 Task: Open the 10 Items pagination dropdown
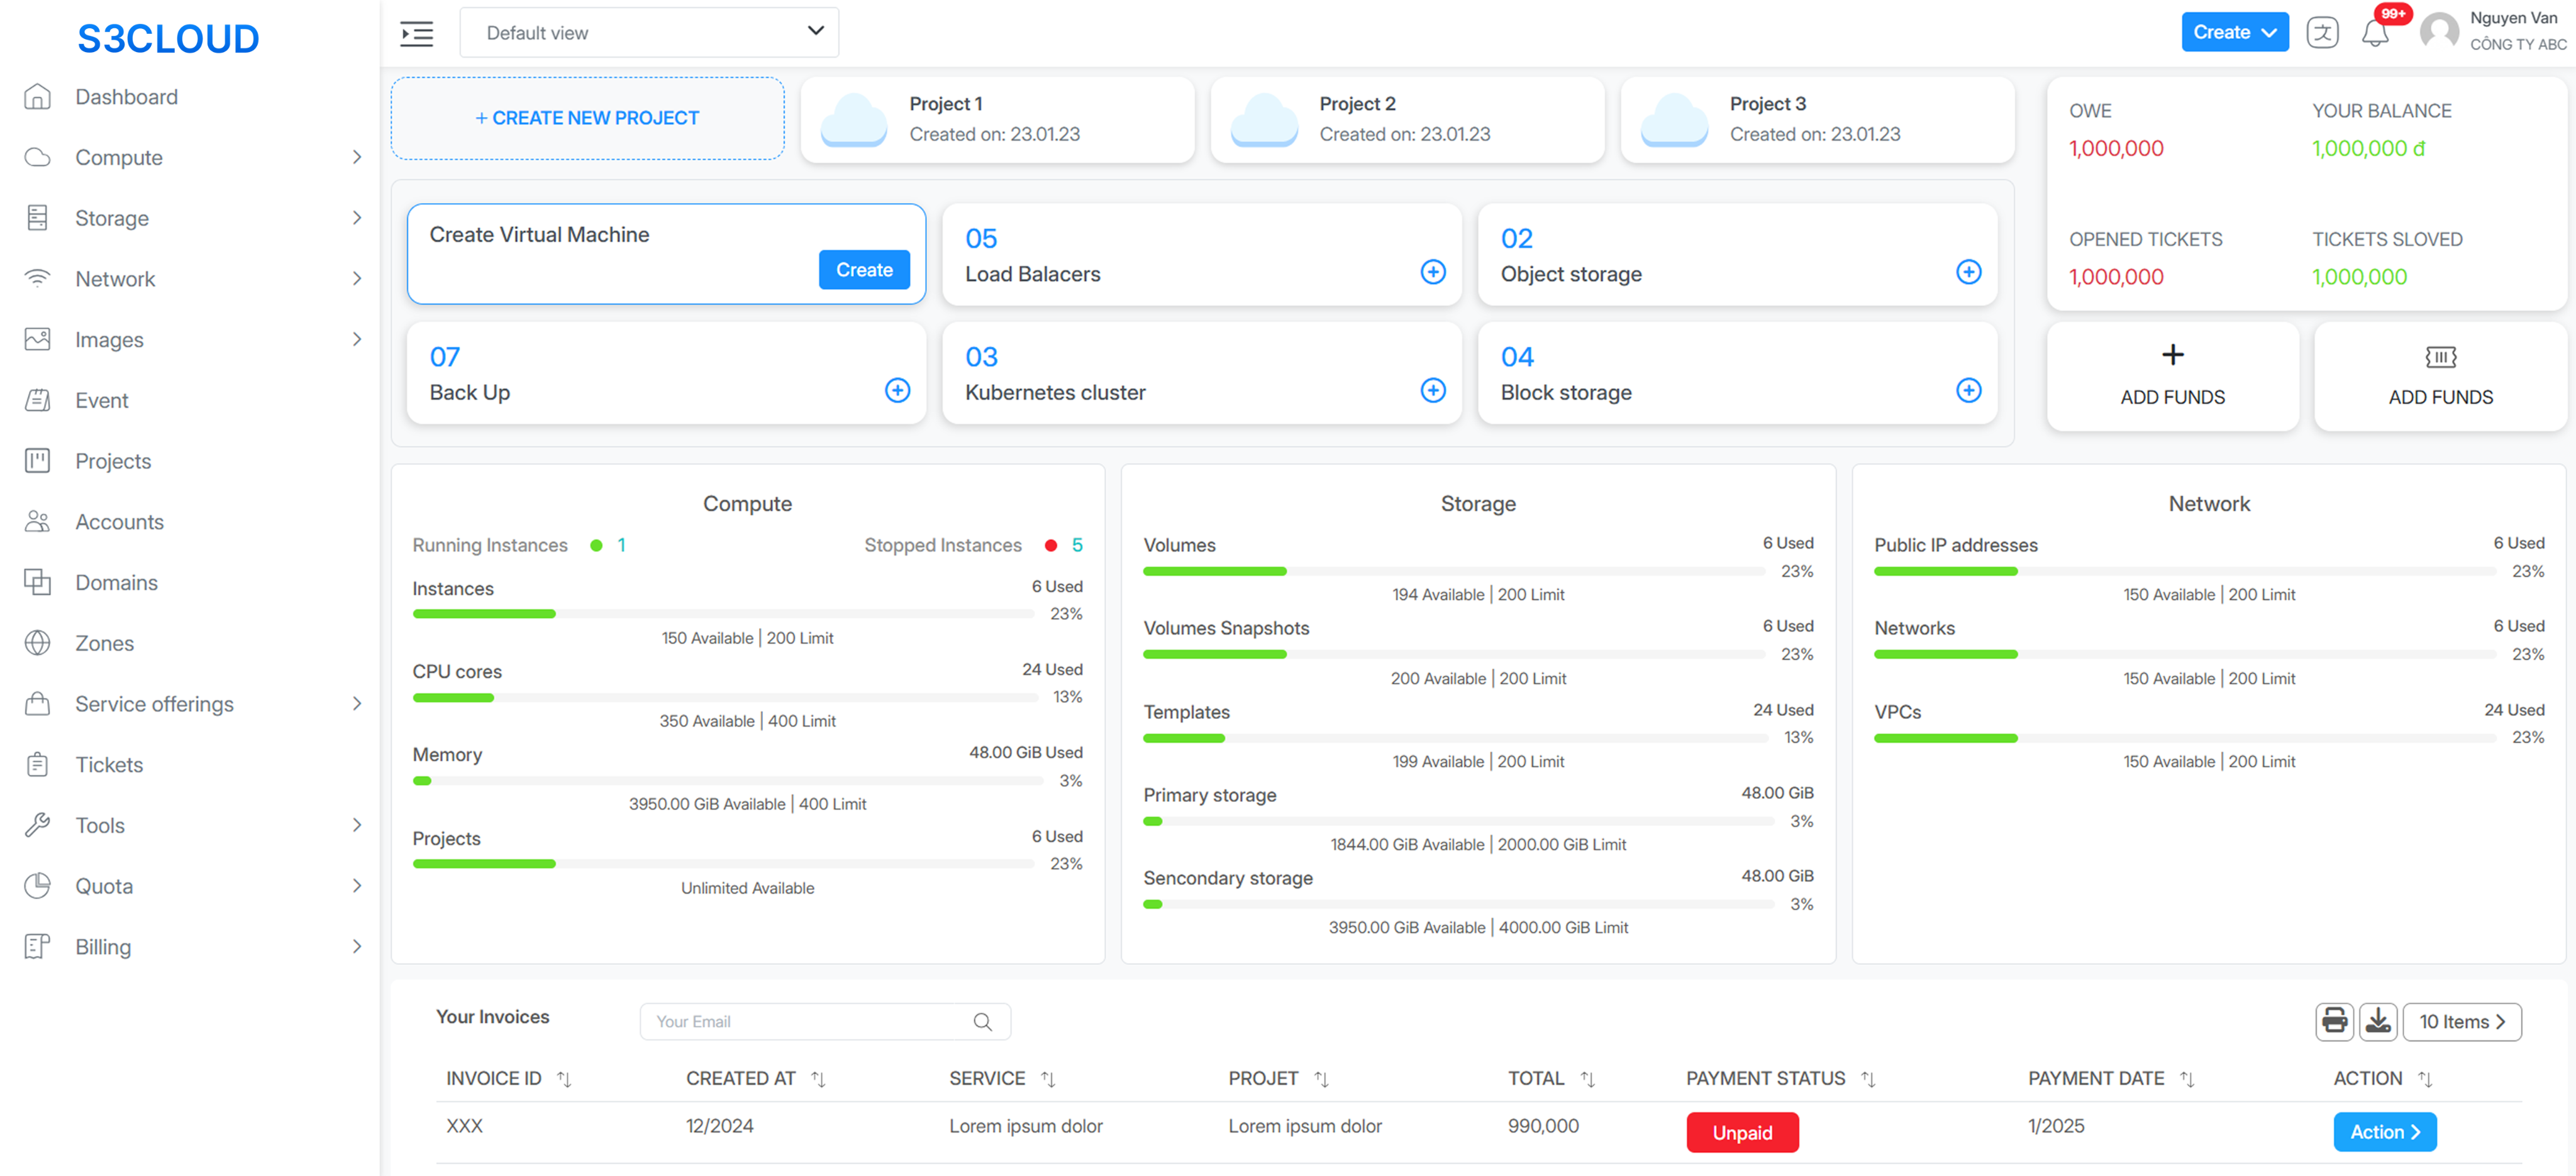click(2461, 1021)
